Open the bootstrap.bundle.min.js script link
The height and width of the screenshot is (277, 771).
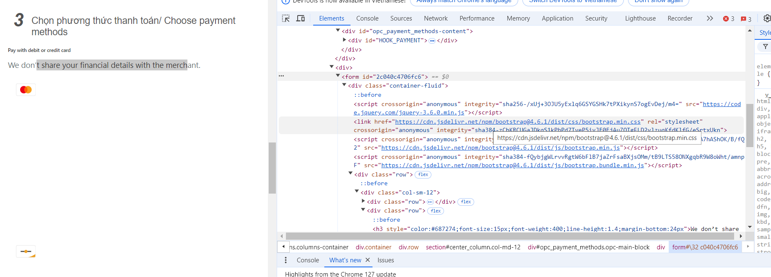pos(513,166)
